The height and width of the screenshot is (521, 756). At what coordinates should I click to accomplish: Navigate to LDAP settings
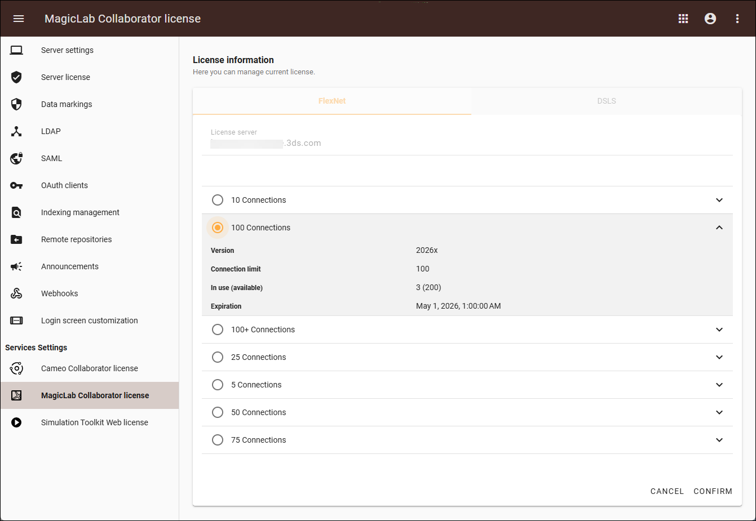tap(51, 131)
